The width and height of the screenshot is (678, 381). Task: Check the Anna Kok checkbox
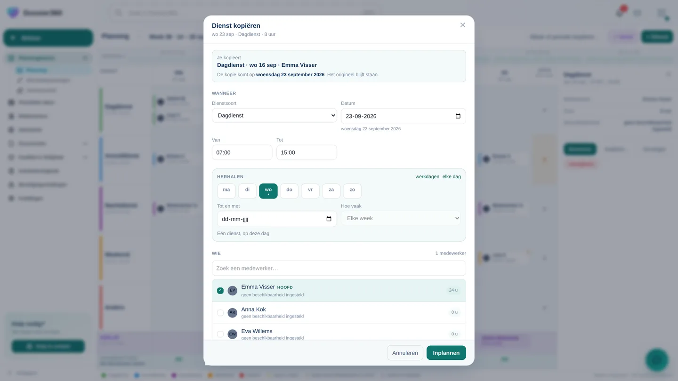pos(220,313)
